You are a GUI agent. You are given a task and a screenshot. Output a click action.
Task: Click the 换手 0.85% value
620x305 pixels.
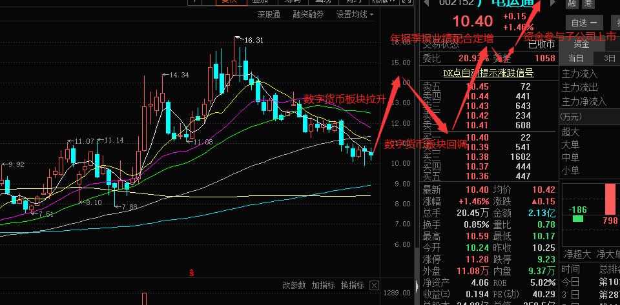477,224
